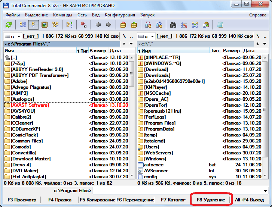Screen dimensions: 272x207
Task: Click the URL new FTP connection icon
Action: click(159, 25)
